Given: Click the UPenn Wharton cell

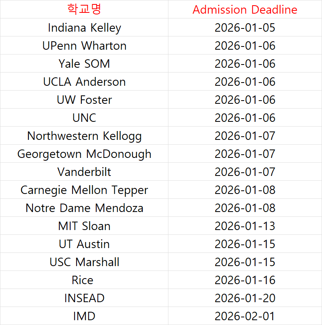Looking at the screenshot, I should click(x=84, y=45).
